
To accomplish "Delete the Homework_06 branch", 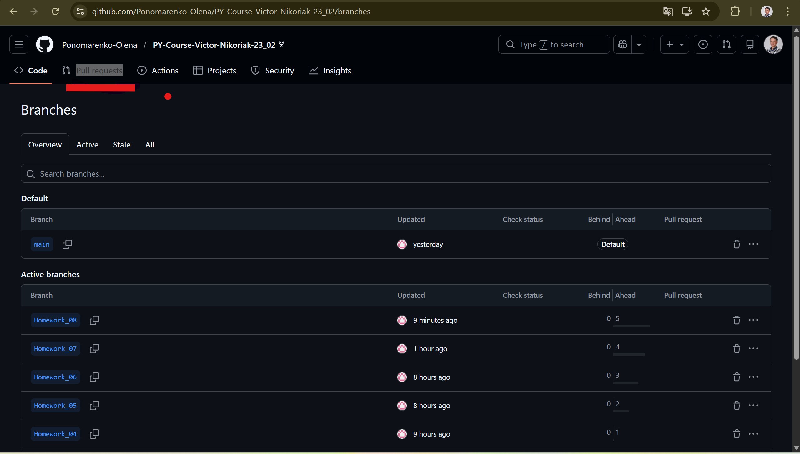I will 737,377.
